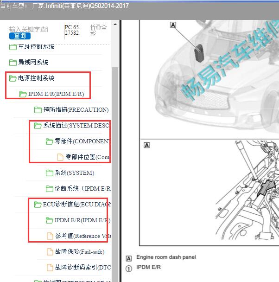This screenshot has width=279, height=282.
Task: Select ECU诊断信息(ECU DIAG... node
Action: (77, 204)
